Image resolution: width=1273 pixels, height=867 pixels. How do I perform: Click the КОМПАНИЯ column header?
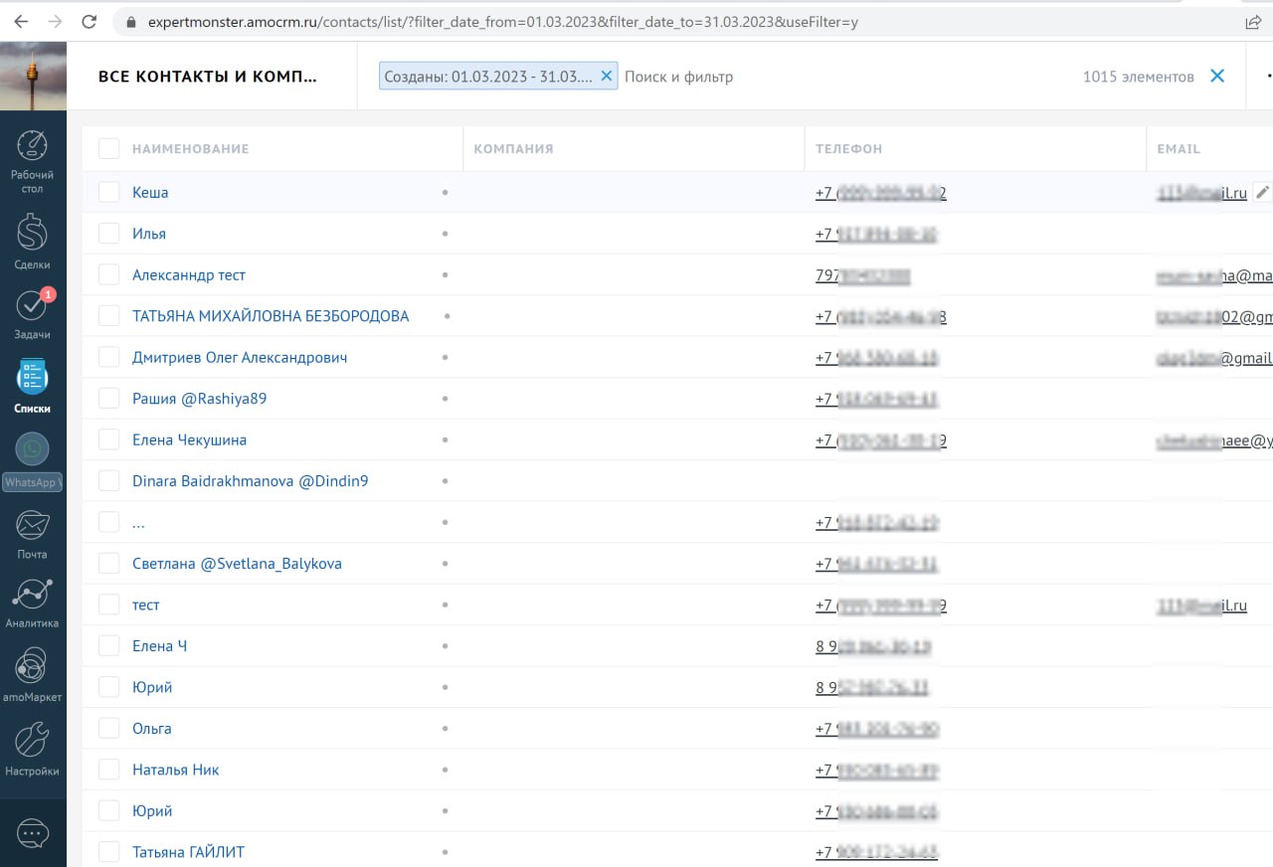click(513, 149)
